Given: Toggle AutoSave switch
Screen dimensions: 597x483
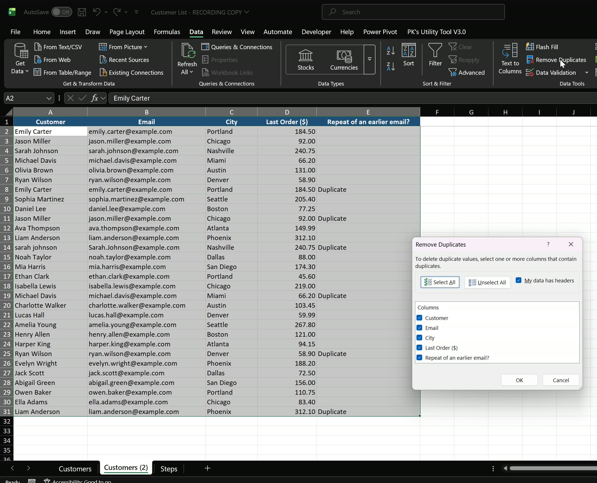Looking at the screenshot, I should [62, 12].
